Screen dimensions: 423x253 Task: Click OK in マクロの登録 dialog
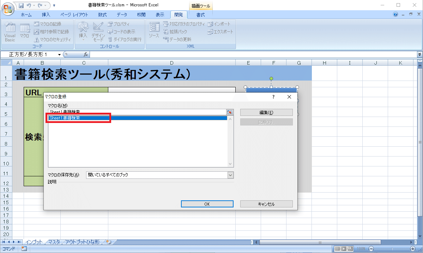[207, 204]
